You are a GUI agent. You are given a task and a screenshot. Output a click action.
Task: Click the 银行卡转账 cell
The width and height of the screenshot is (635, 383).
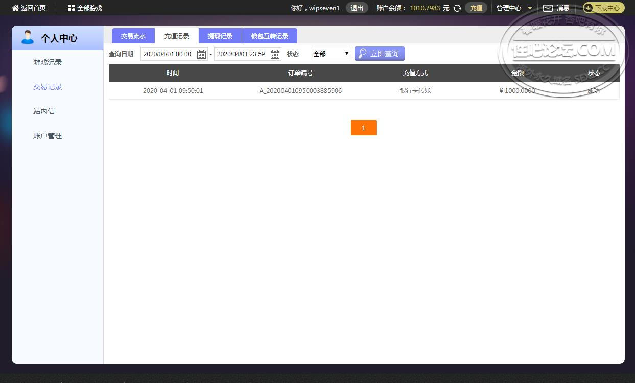(415, 91)
